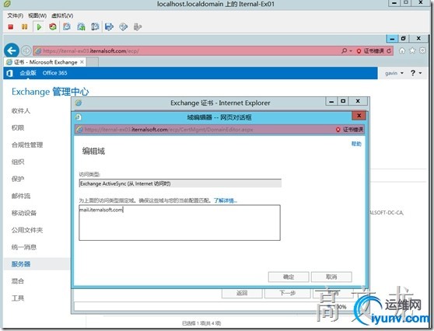The height and width of the screenshot is (331, 434).
Task: Open the 视图(W) menu
Action: coord(37,16)
